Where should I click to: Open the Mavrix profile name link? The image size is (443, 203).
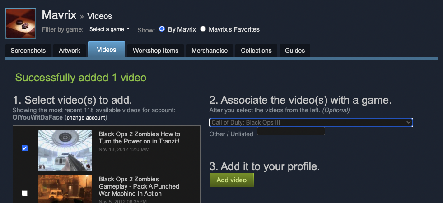[x=59, y=15]
